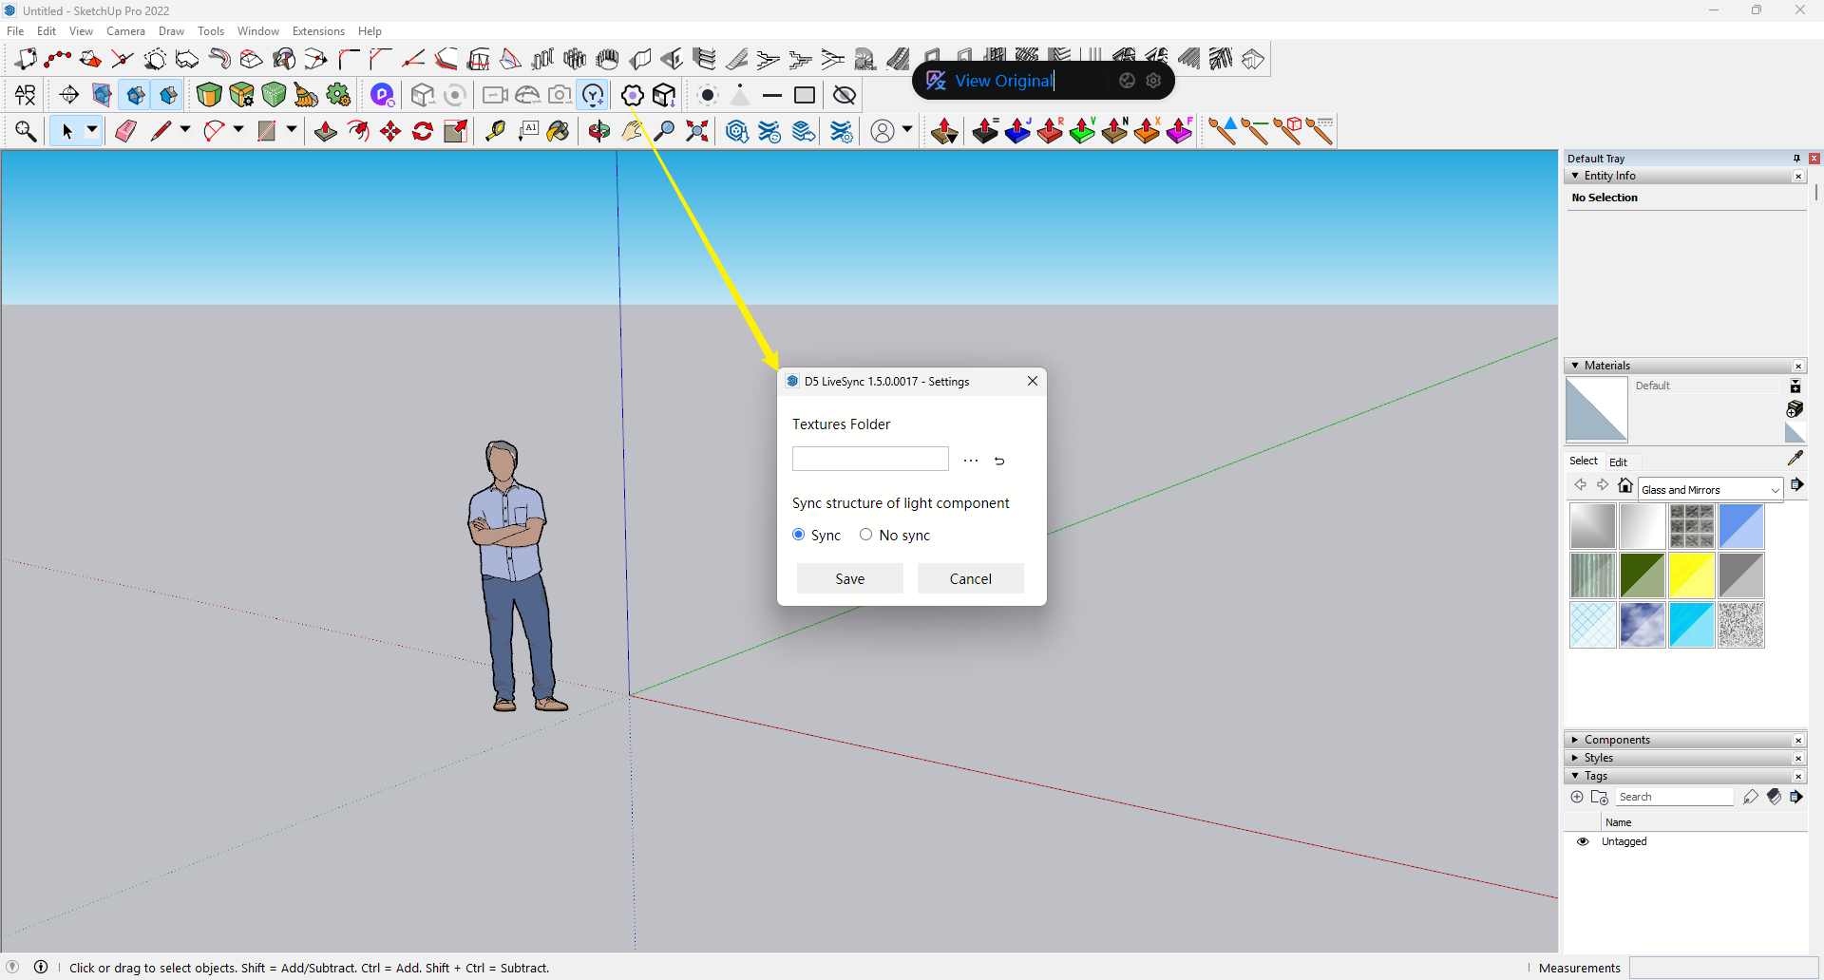Open the Extensions menu

coord(318,31)
